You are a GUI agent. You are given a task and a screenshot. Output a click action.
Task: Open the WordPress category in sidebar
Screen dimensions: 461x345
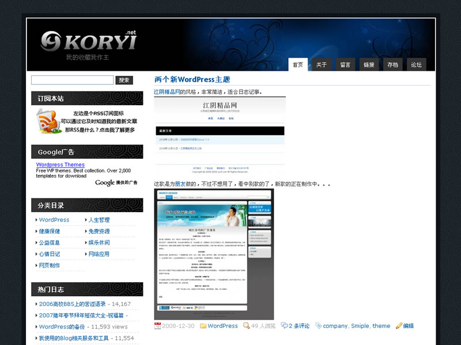[x=54, y=220]
